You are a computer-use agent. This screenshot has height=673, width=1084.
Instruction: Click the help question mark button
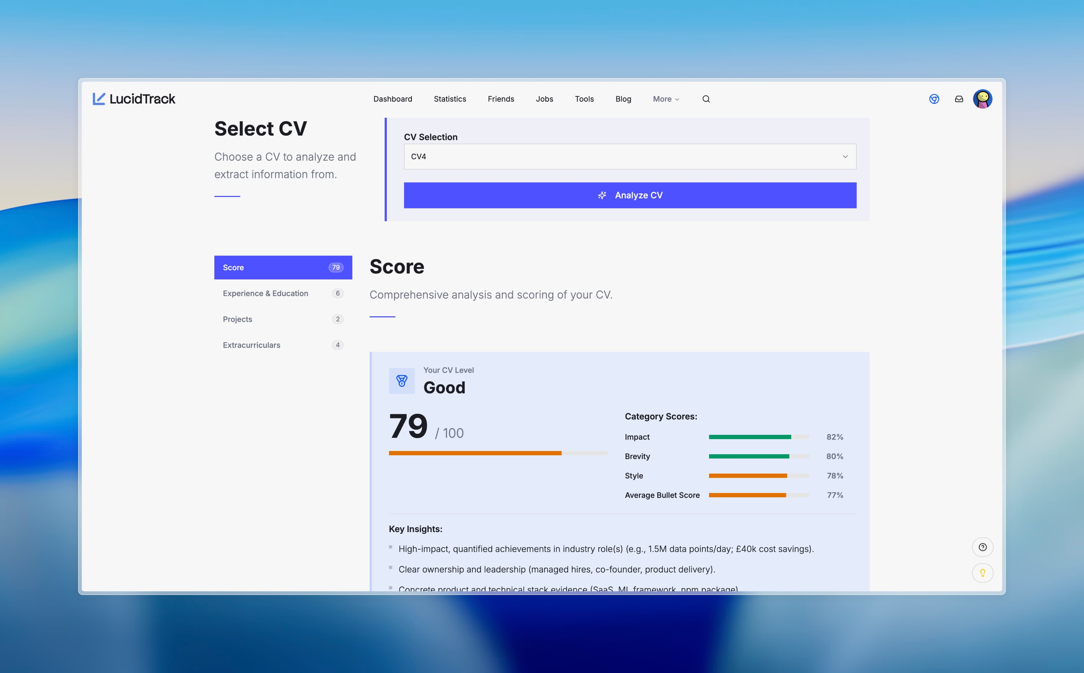click(x=983, y=547)
